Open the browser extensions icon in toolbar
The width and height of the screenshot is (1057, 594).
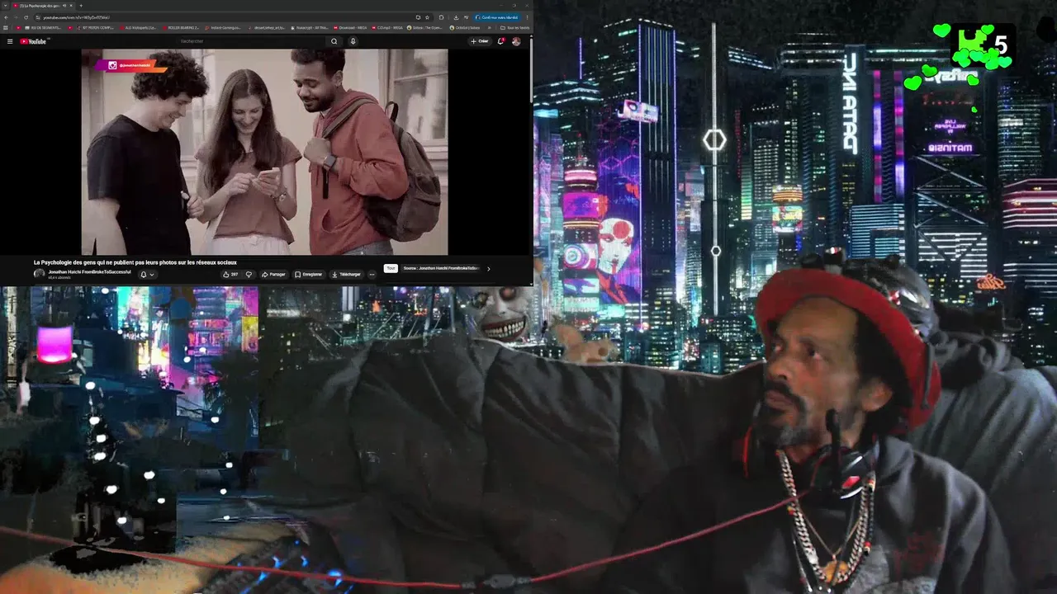[441, 17]
